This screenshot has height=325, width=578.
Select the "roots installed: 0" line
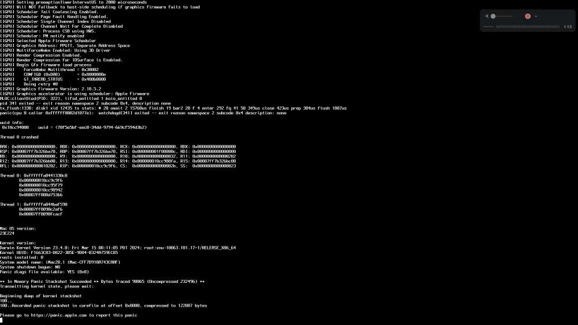pyautogui.click(x=21, y=257)
